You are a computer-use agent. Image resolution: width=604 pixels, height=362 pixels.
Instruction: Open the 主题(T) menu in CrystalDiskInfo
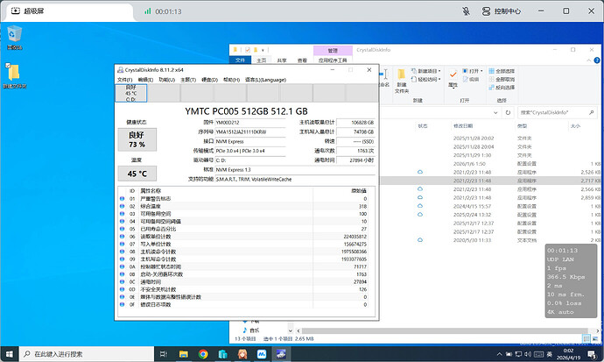tap(188, 80)
